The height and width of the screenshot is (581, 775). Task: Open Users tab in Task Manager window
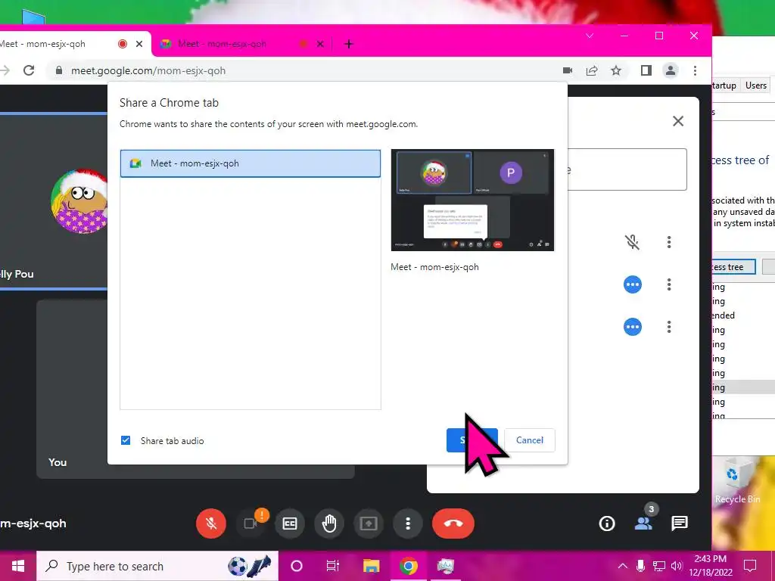click(x=756, y=85)
